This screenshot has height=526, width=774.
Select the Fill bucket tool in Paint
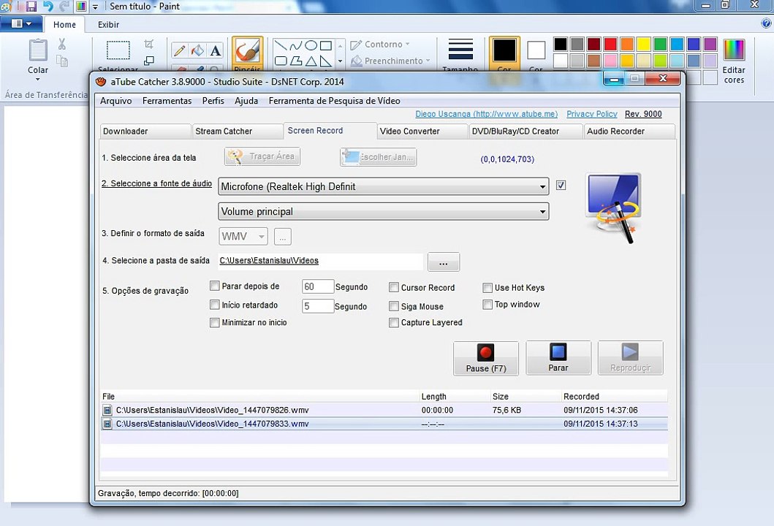[197, 50]
